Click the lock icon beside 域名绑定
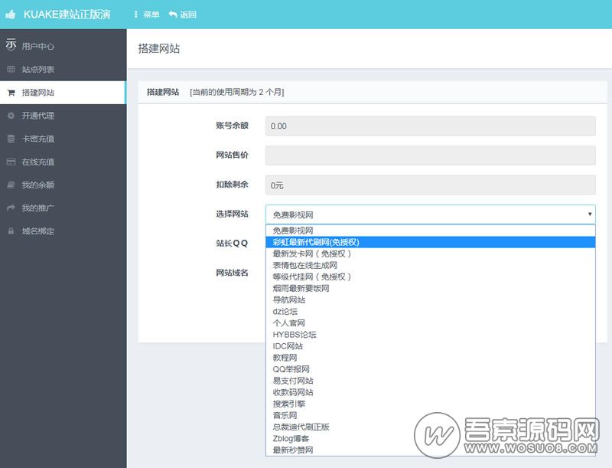The width and height of the screenshot is (612, 468). 11,231
